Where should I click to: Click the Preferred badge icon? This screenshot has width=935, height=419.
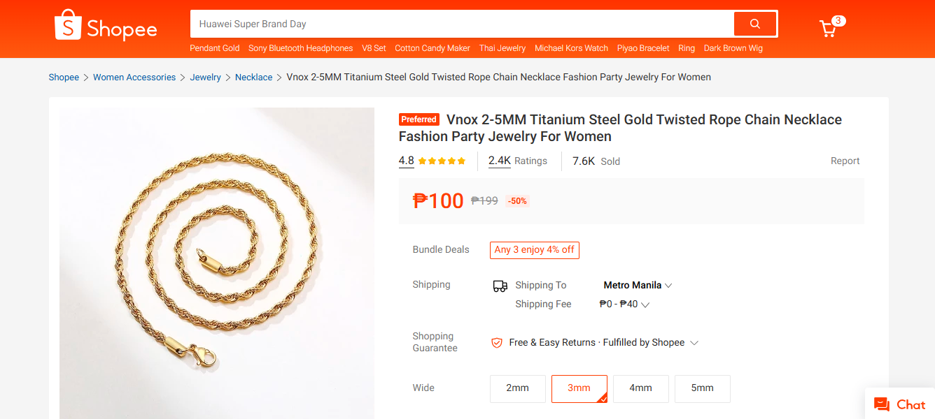click(419, 119)
